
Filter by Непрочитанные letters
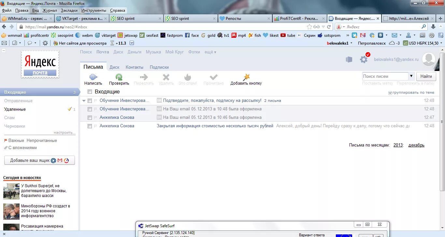(42, 140)
